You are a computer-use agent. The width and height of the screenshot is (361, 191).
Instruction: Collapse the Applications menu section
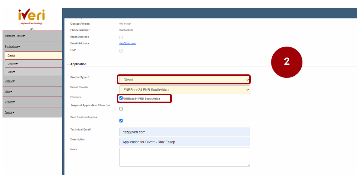coord(12,47)
